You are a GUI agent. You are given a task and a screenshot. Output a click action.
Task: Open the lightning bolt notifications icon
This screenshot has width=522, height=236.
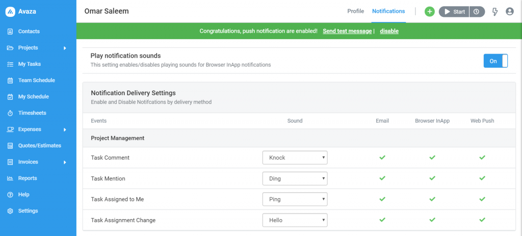494,12
